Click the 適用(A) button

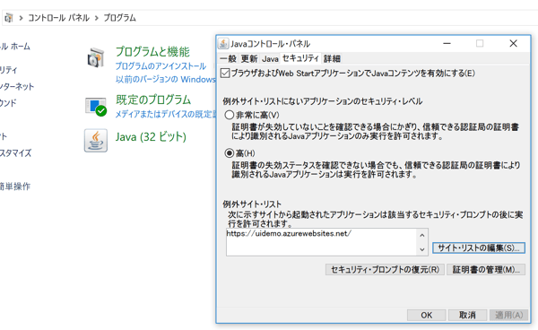(508, 315)
